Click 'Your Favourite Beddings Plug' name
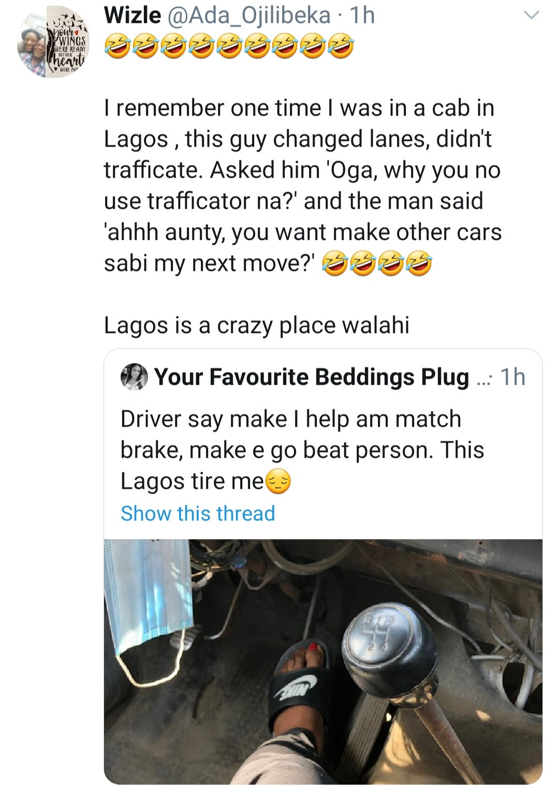 (312, 377)
